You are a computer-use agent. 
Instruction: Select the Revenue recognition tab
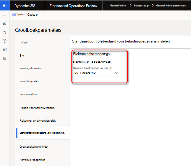[32, 160]
